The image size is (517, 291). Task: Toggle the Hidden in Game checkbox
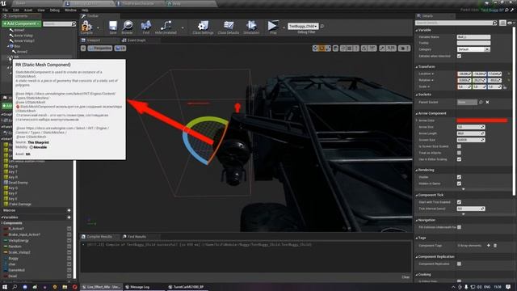point(459,183)
